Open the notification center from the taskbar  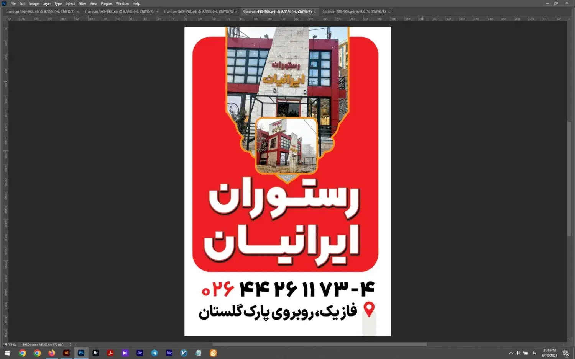(566, 353)
